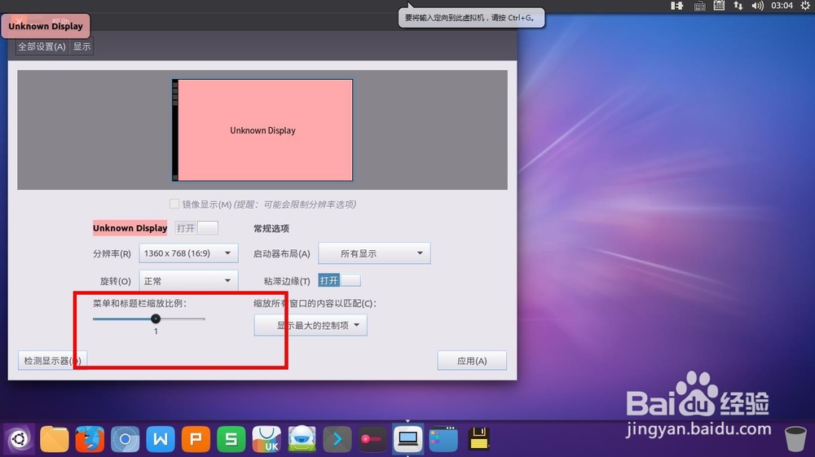
Task: Click the pink Unknown Display tooltip at top-left
Action: [x=46, y=26]
